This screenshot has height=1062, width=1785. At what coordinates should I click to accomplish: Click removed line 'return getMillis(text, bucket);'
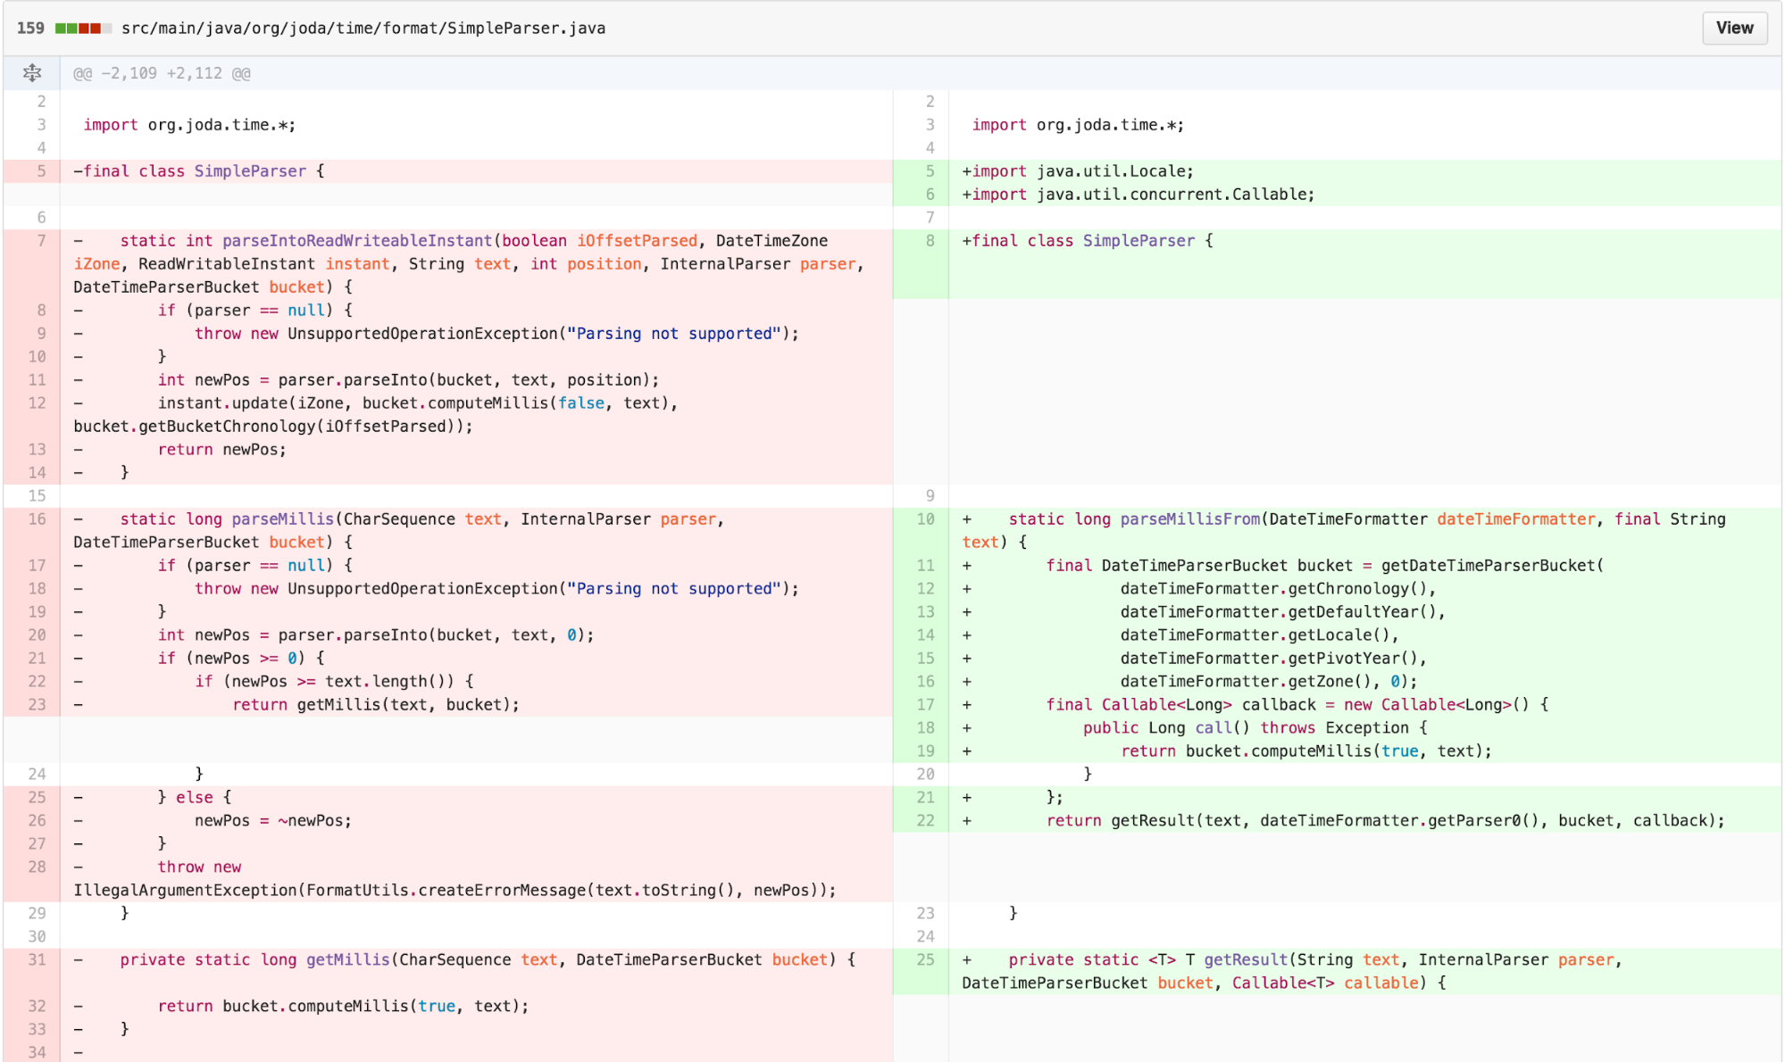477,705
